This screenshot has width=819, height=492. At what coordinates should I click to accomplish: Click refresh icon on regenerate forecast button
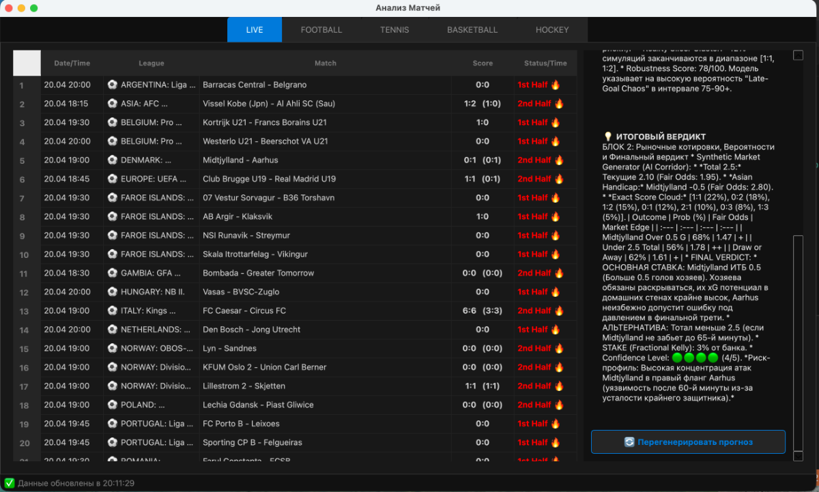[629, 442]
